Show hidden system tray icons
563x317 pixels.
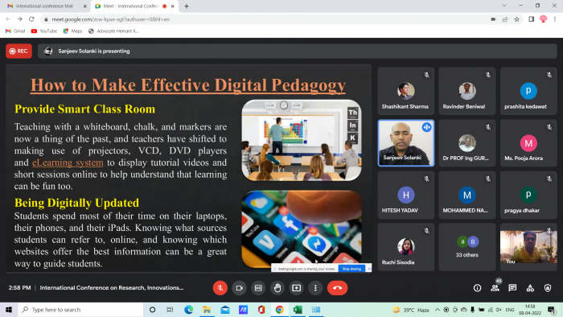coord(437,310)
